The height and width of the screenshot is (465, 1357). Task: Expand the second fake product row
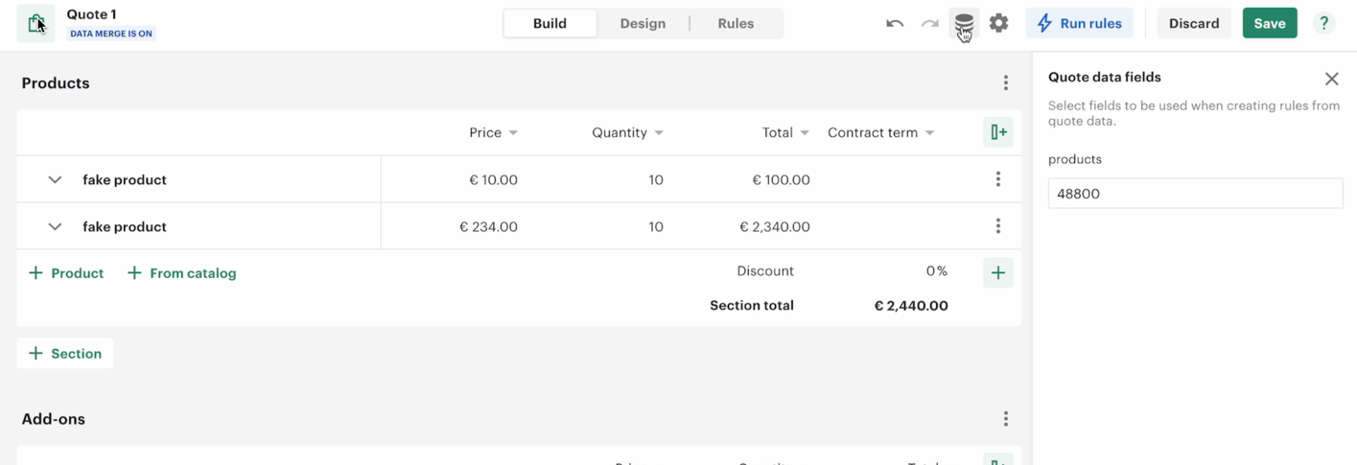tap(55, 226)
